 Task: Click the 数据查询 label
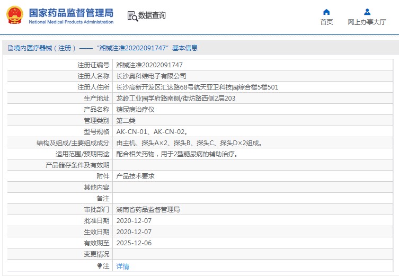[152, 15]
